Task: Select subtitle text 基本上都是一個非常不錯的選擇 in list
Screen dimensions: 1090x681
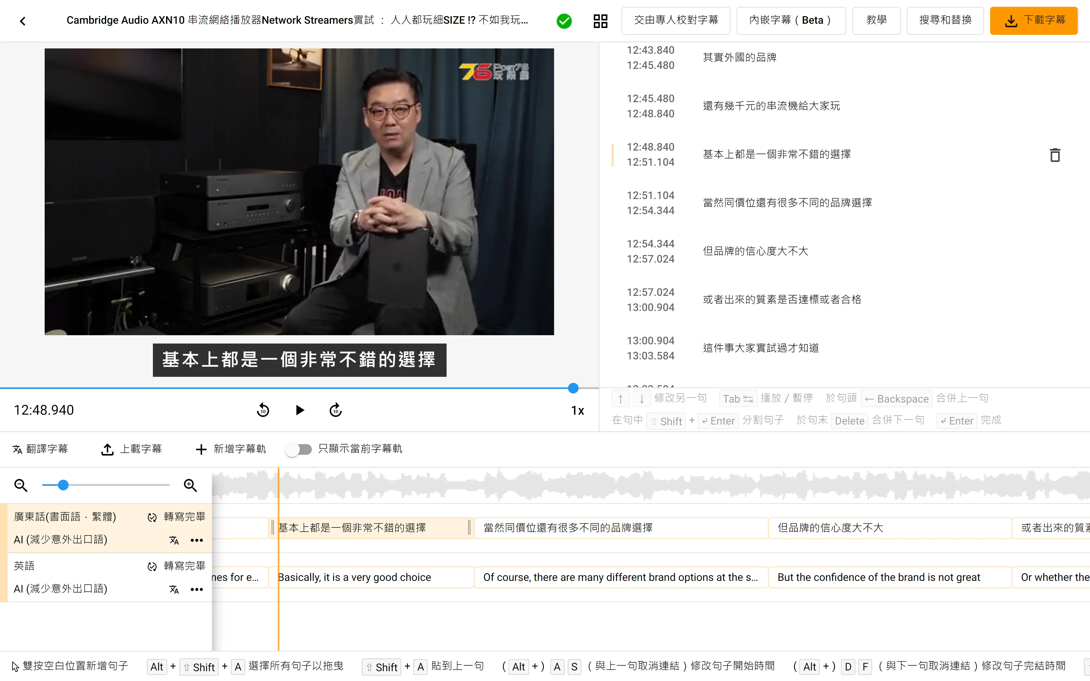Action: tap(777, 154)
